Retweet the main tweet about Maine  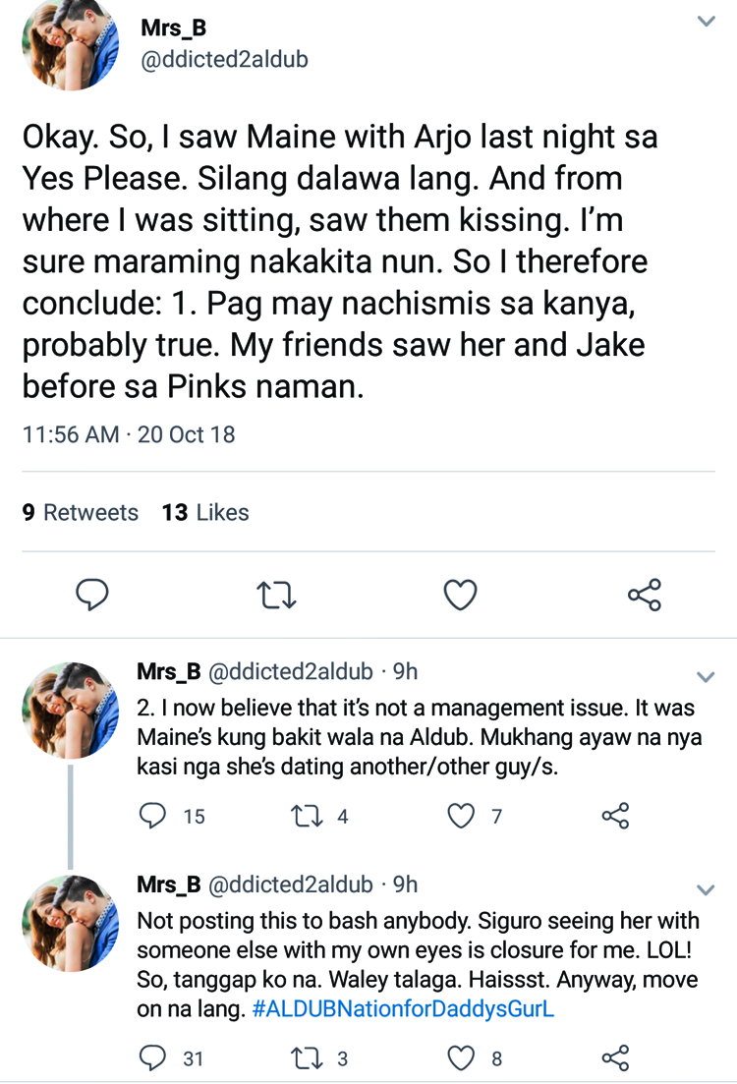click(x=276, y=595)
